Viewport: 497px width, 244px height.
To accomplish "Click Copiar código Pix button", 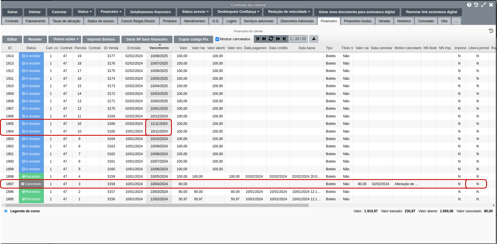I will pos(193,39).
